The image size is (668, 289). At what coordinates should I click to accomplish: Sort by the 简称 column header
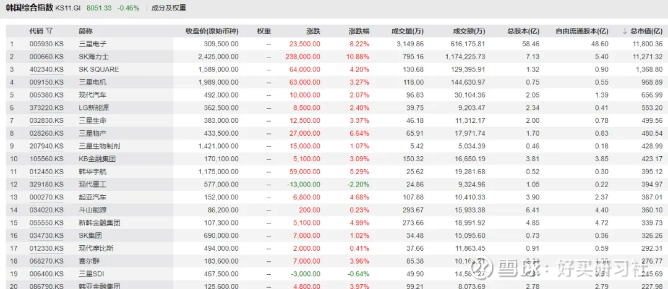[x=85, y=31]
